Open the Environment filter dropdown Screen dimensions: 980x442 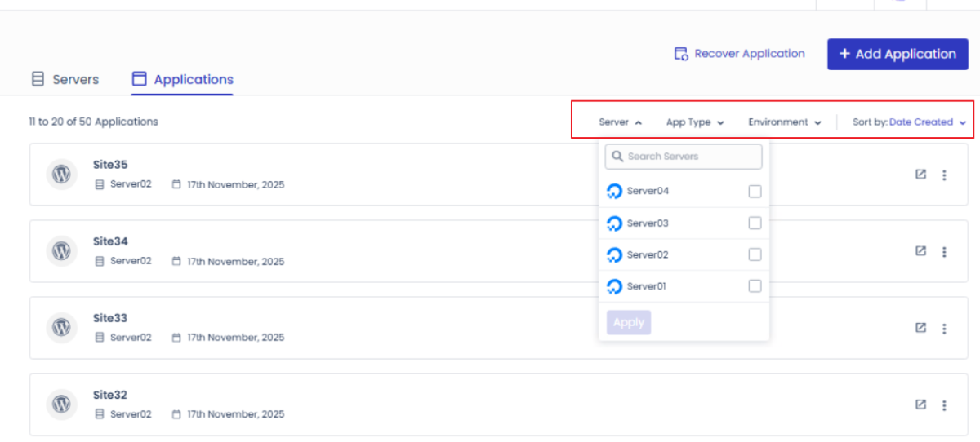tap(784, 122)
